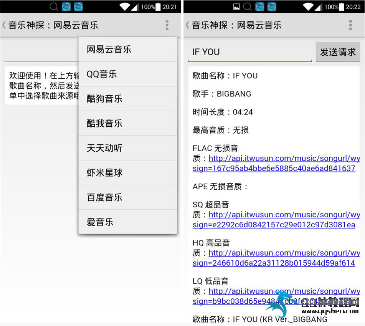Select 虾米星球 from the menu
Viewport: 365px width, 326px height.
(x=128, y=173)
